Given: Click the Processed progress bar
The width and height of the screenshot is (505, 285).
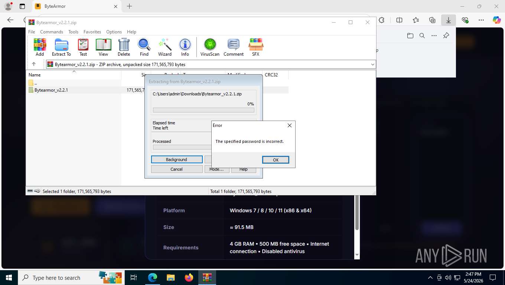Looking at the screenshot, I should click(182, 147).
